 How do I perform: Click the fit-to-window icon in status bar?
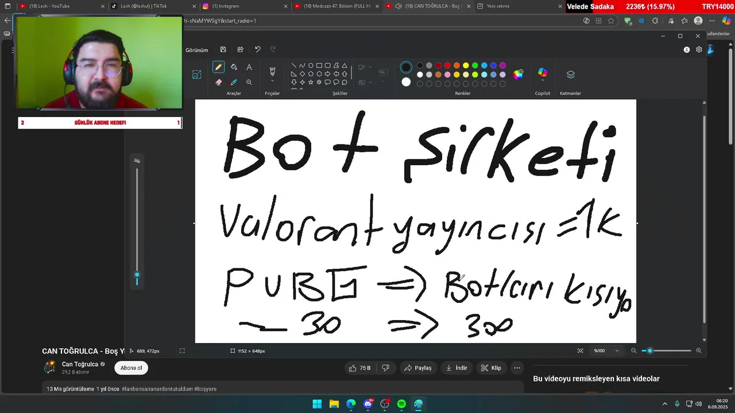pyautogui.click(x=581, y=350)
